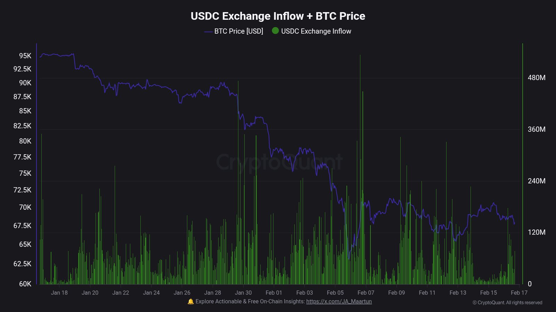Select the Feb 07 date axis label
Viewport: 556px width, 312px height.
tap(366, 293)
